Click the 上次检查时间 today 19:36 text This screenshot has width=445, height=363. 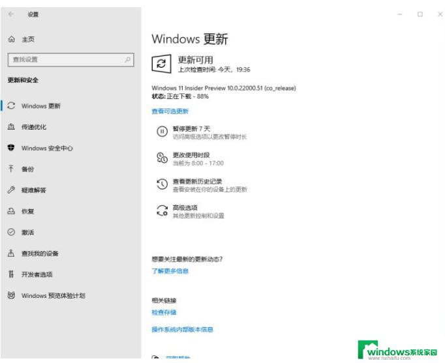214,70
